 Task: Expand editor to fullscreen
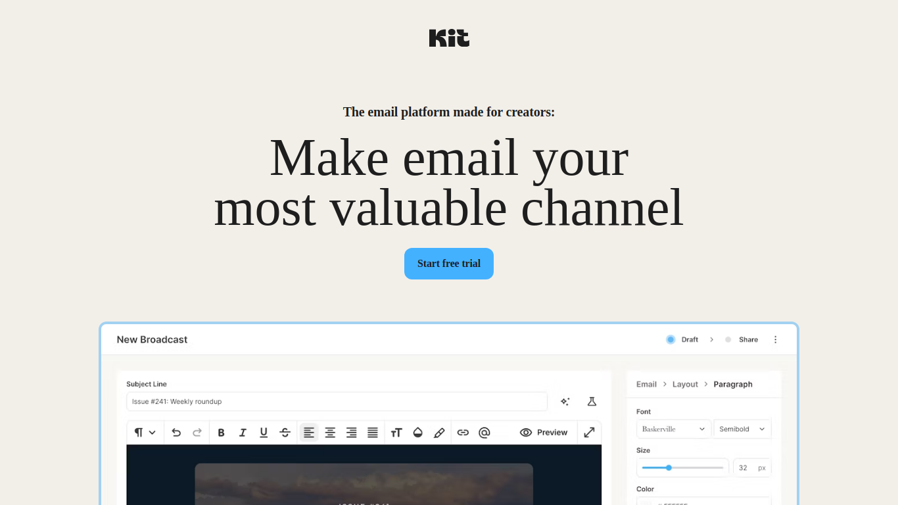pyautogui.click(x=590, y=432)
